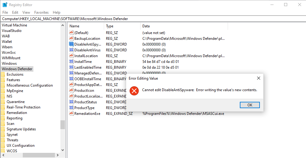Click the Quarantine folder icon
Image resolution: width=306 pixels, height=158 pixels.
click(x=3, y=102)
